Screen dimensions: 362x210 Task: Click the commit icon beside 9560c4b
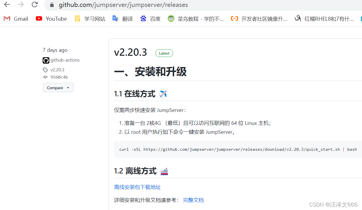tap(45, 77)
